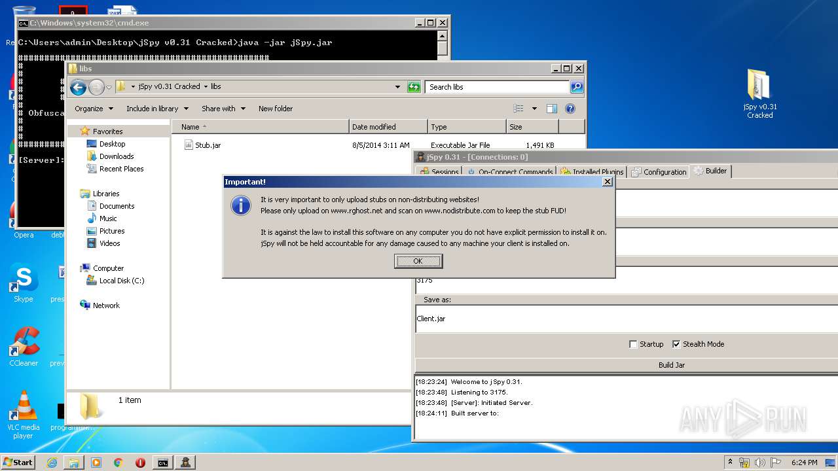
Task: Click the New folder button
Action: pyautogui.click(x=276, y=109)
